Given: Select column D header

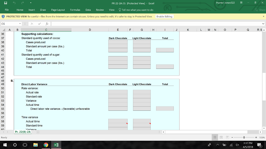Looking at the screenshot, I should click(90, 30).
